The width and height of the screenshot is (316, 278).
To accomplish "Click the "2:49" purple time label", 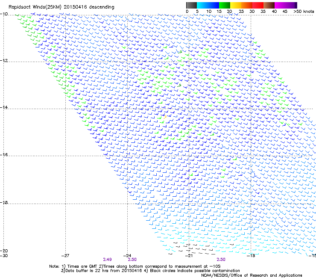I will 108,260.
